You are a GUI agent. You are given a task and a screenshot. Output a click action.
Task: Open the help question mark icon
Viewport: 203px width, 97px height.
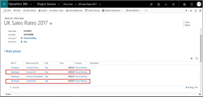pyautogui.click(x=191, y=4)
